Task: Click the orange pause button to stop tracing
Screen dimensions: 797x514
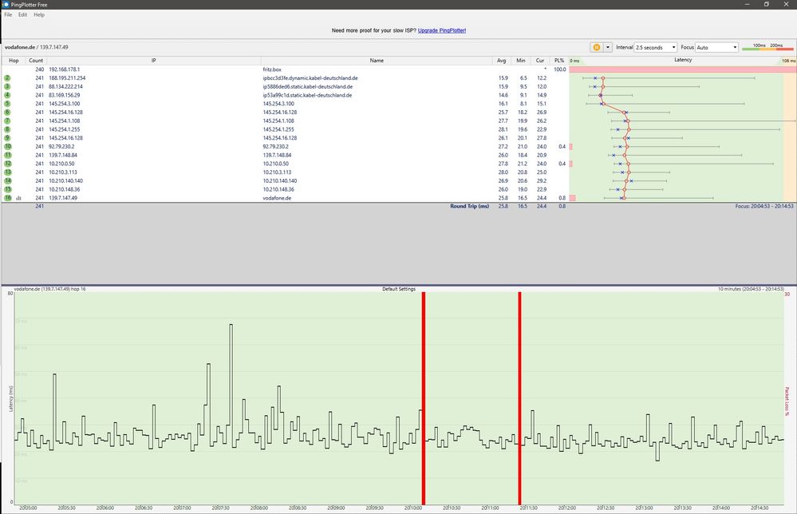Action: coord(597,47)
